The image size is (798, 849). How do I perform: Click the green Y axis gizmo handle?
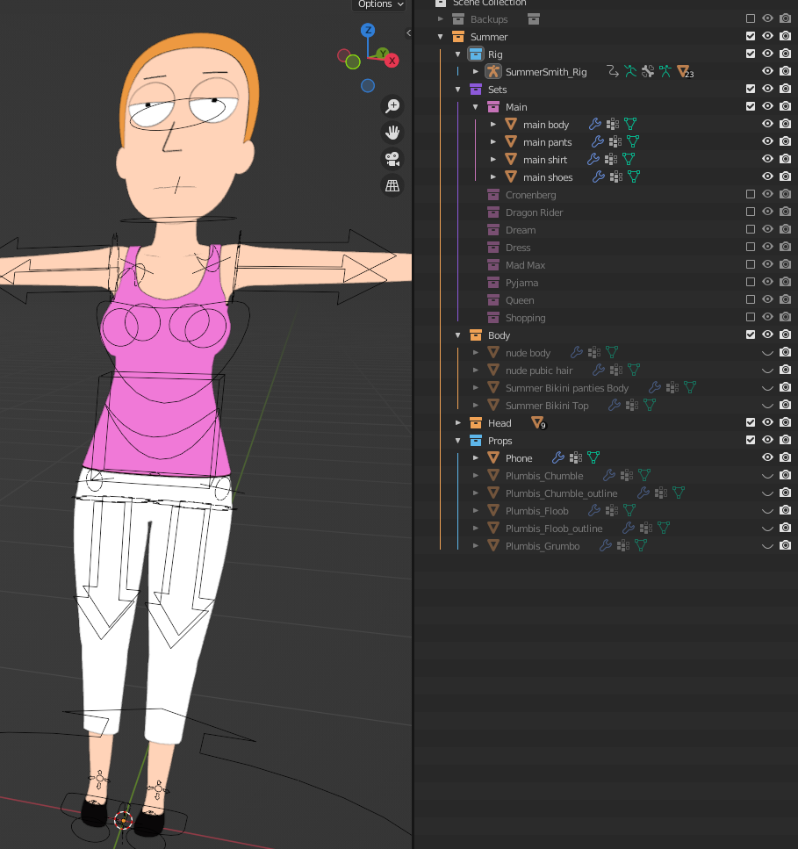383,53
